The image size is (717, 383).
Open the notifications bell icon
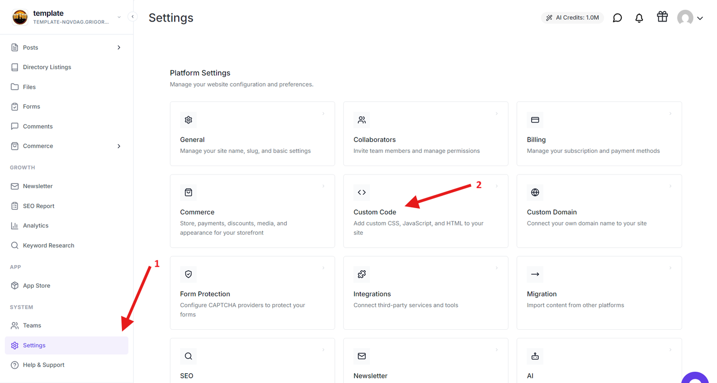[639, 18]
